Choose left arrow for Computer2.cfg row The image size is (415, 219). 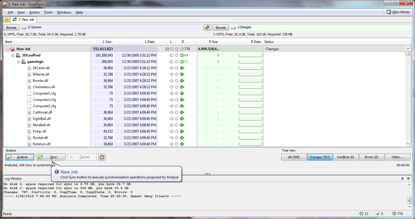click(x=171, y=100)
